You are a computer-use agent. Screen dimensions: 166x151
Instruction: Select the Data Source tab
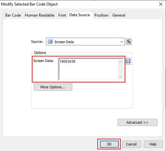click(x=80, y=15)
